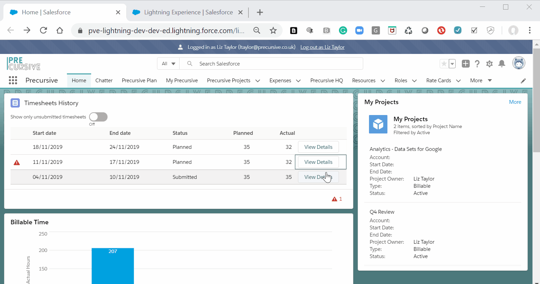The width and height of the screenshot is (540, 284).
Task: Open the My Precursive tab
Action: point(182,81)
